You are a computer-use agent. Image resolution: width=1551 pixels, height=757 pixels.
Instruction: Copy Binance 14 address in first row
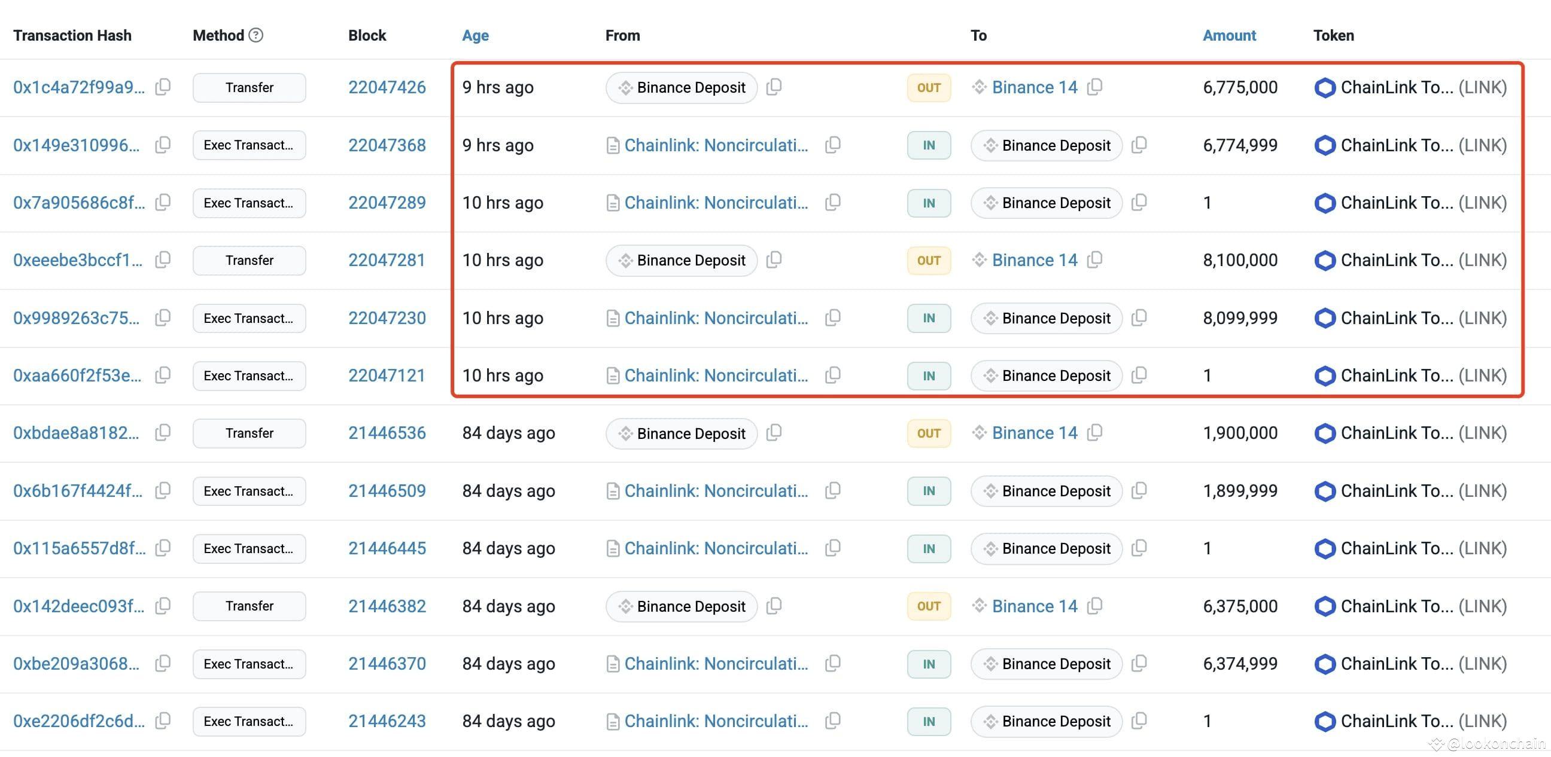coord(1095,87)
